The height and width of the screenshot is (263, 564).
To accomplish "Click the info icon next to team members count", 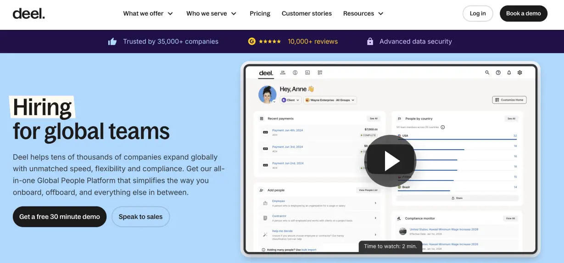I will (x=442, y=127).
